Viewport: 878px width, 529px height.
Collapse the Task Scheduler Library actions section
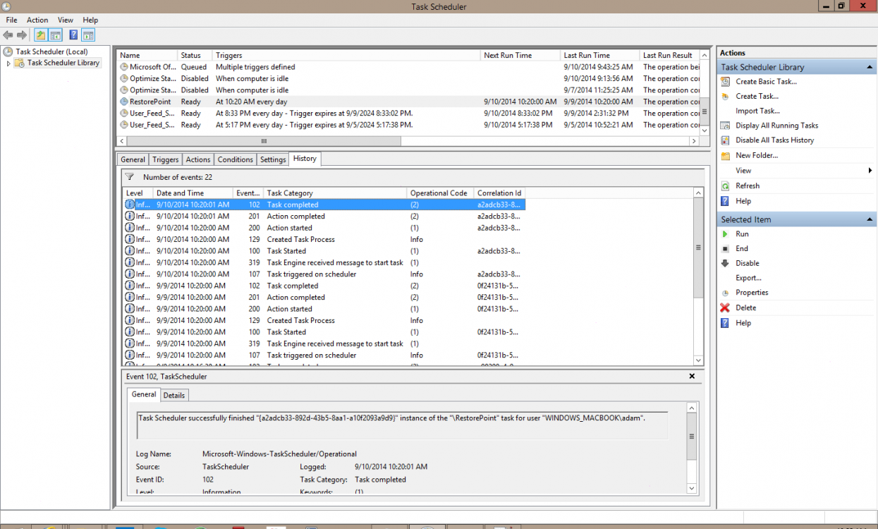click(x=870, y=68)
